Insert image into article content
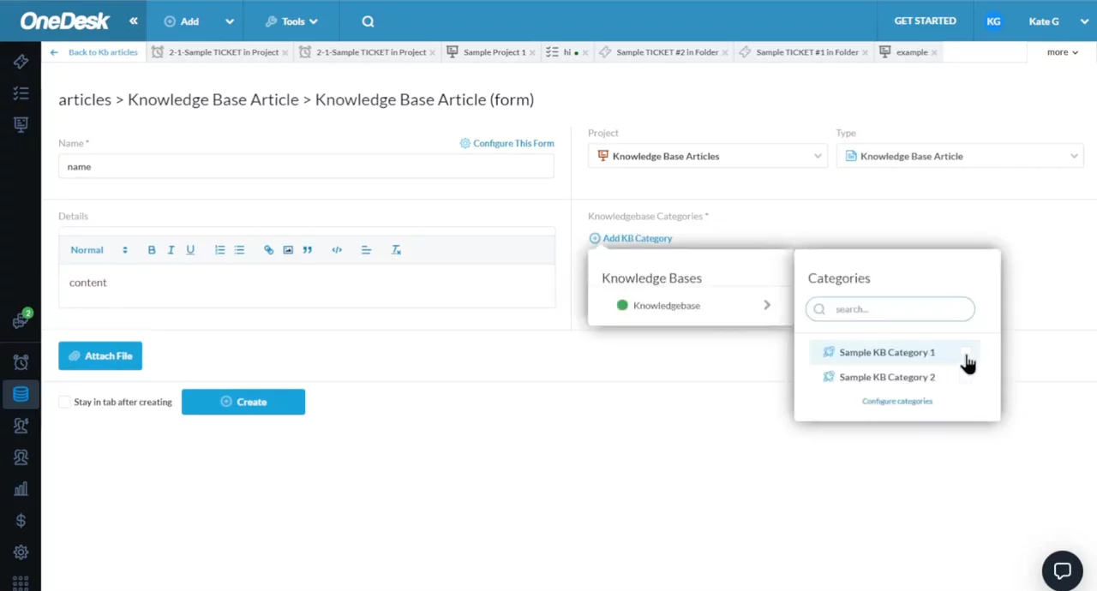This screenshot has width=1097, height=591. pyautogui.click(x=288, y=250)
